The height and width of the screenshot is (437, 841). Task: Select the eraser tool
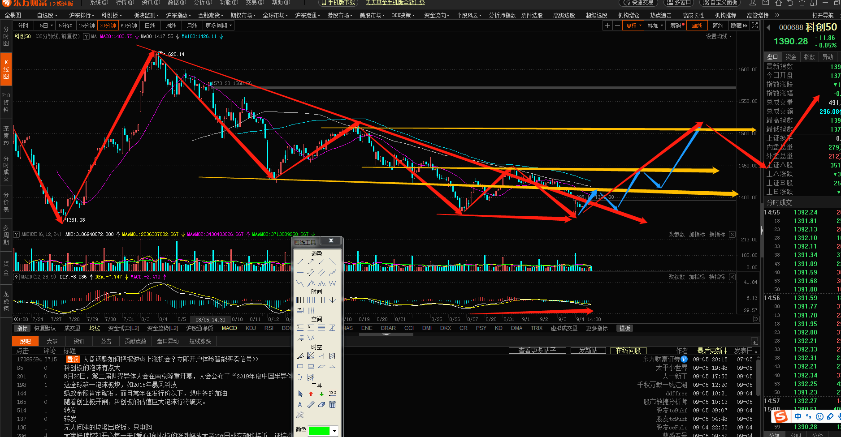(321, 404)
